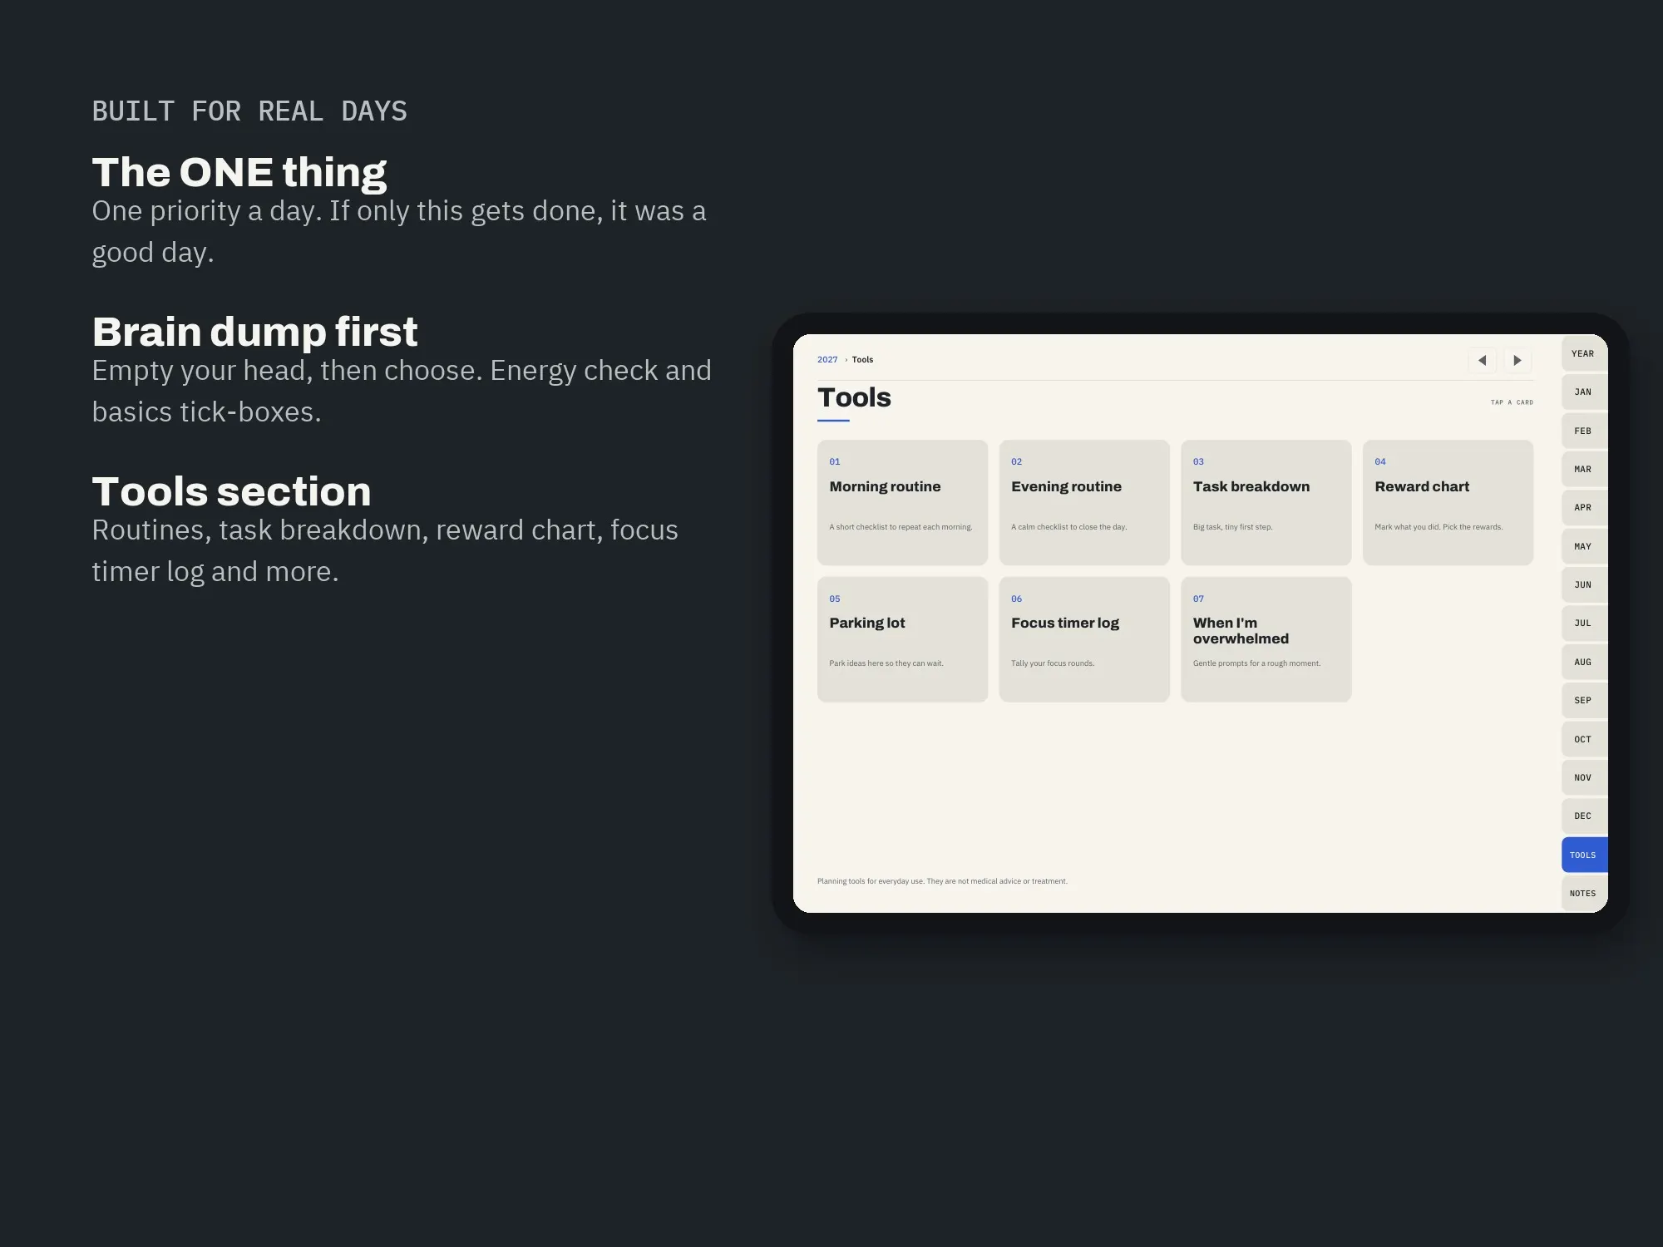The image size is (1663, 1247).
Task: Open the Parking lot card
Action: 902,639
